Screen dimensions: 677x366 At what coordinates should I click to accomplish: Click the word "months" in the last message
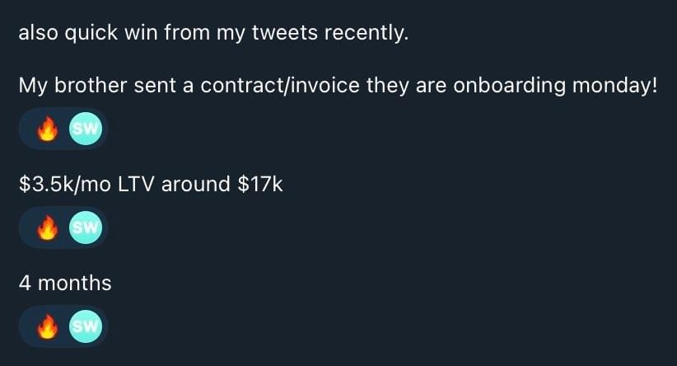pos(74,284)
